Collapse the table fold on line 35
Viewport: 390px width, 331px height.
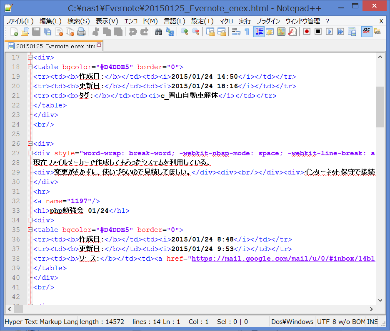(30, 230)
